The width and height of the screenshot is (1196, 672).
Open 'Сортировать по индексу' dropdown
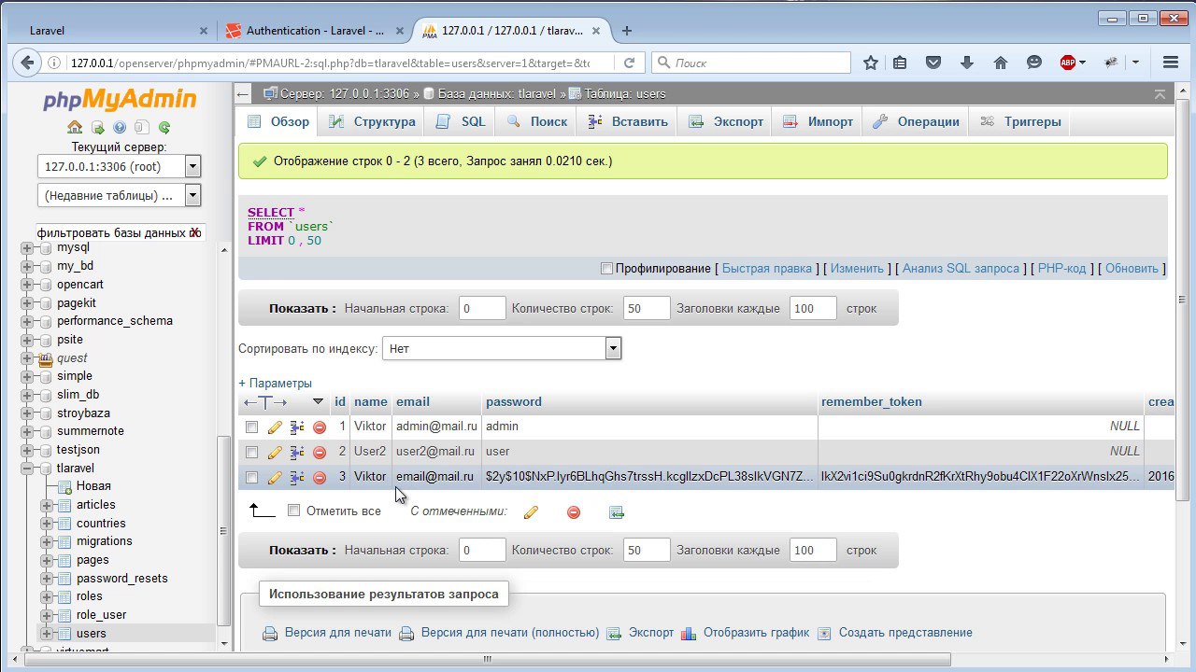(502, 348)
